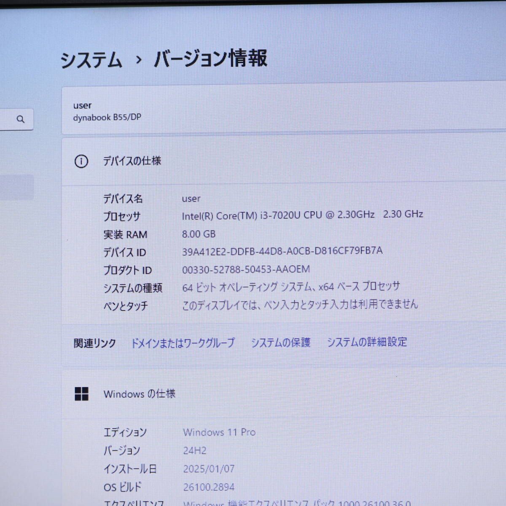The height and width of the screenshot is (506, 506).
Task: Select product ID 00330-52788-50453-AAOEM
Action: point(246,269)
